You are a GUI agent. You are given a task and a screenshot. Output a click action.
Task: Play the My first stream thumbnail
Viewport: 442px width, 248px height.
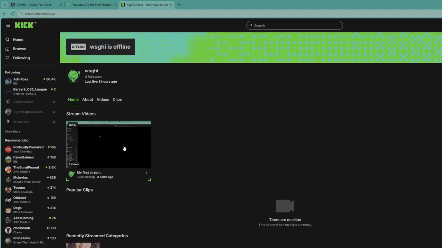[x=108, y=144]
